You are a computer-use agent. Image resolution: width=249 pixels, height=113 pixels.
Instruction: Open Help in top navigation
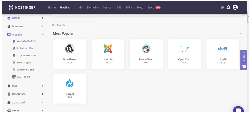click(x=140, y=7)
